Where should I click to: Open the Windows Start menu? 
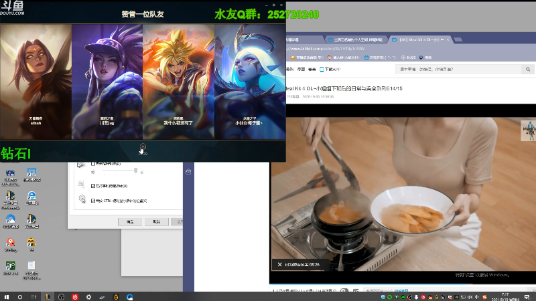point(7,297)
